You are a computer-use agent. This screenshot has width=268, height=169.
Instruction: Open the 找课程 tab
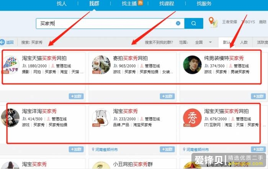click(x=167, y=3)
